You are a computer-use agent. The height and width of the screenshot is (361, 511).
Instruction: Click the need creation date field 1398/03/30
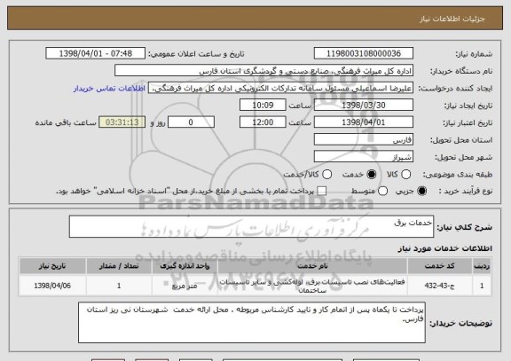click(364, 106)
